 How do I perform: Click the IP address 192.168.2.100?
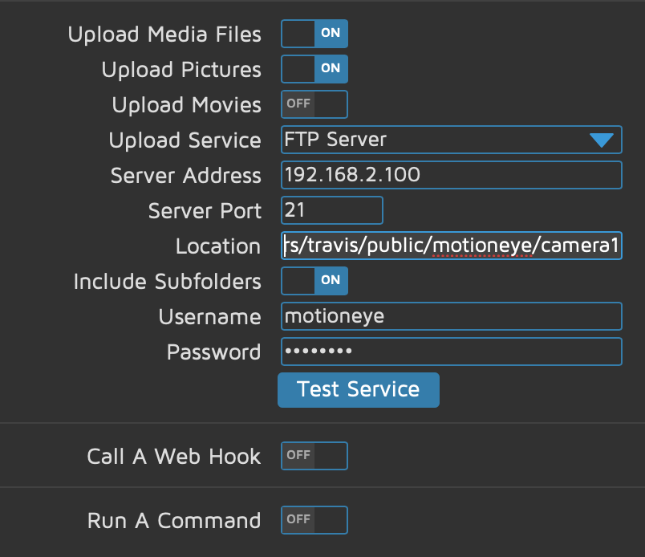click(335, 174)
